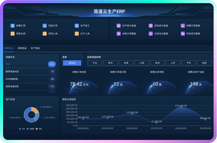The width and height of the screenshot is (217, 143).
Task: Switch to the 采购报表 tab
Action: pos(22,48)
